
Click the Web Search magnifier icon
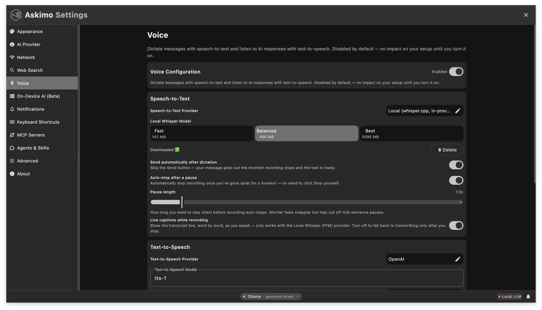[x=12, y=70]
